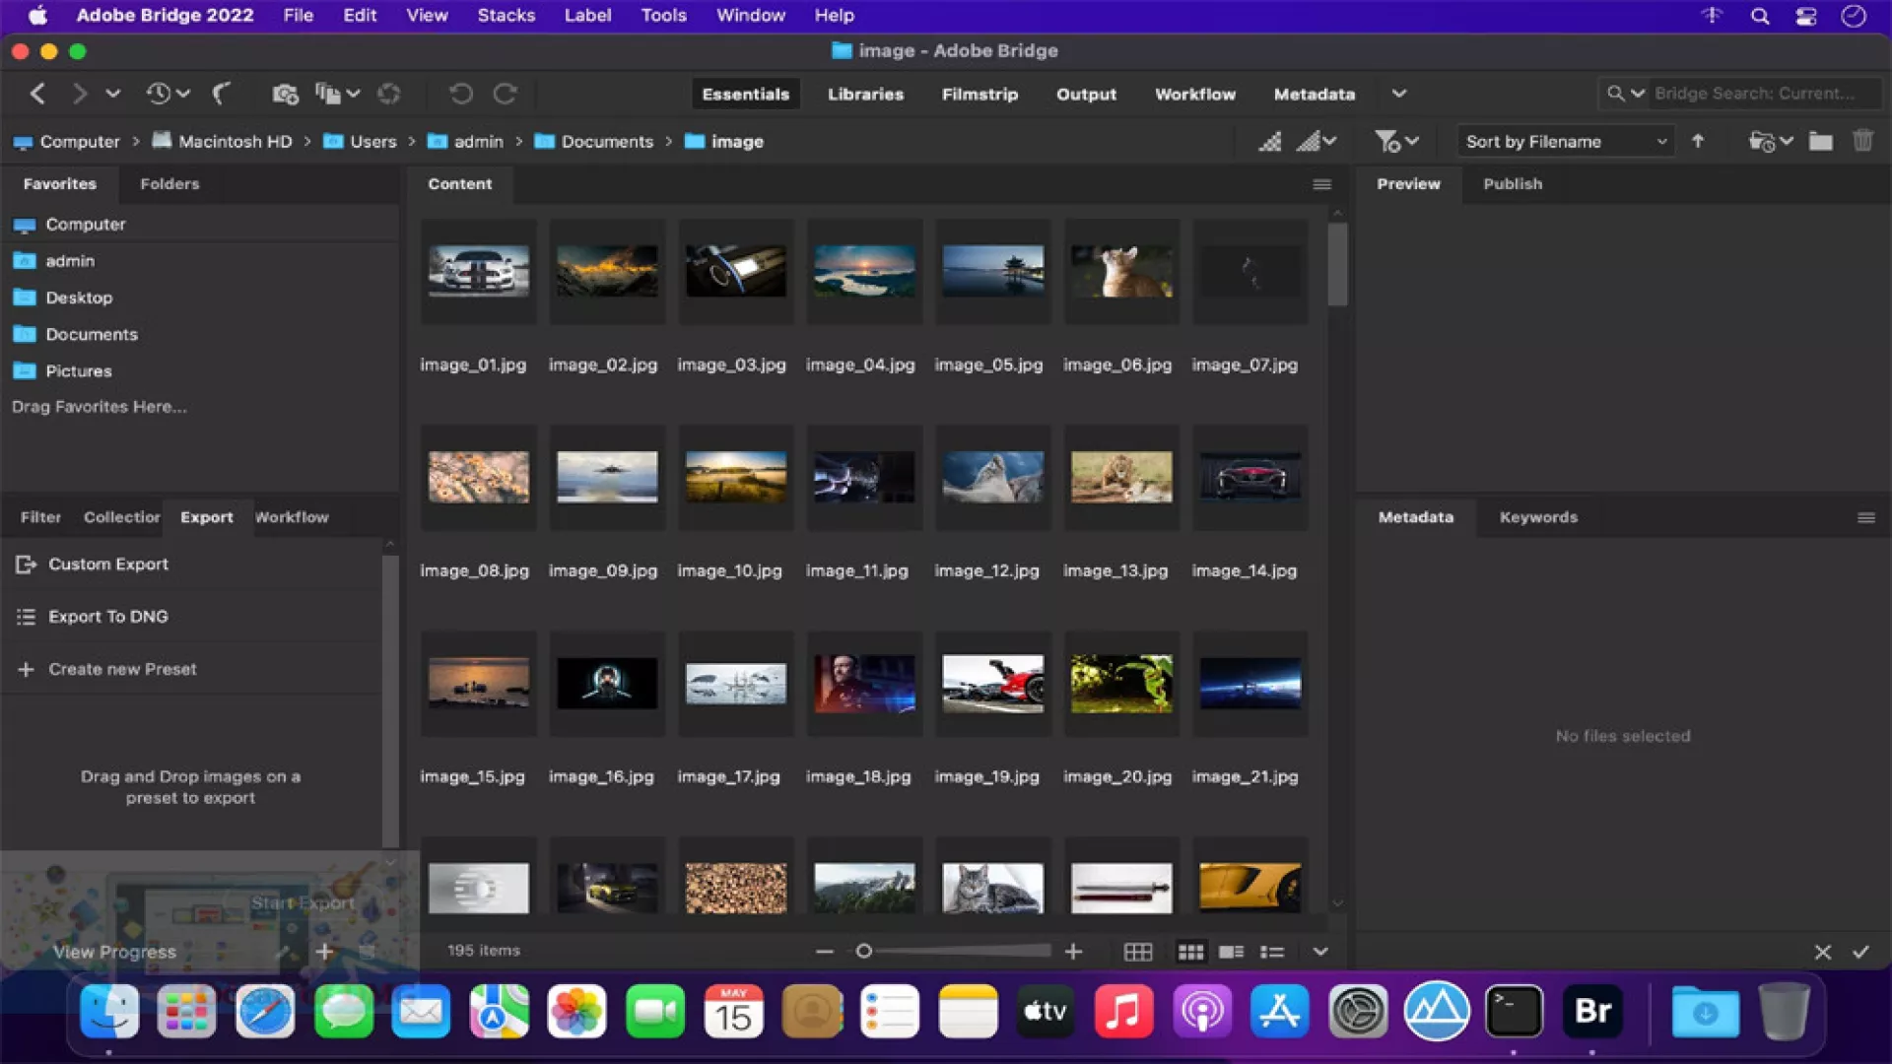Expand more workspaces chevron
Screen dimensions: 1892x1064
[1398, 94]
